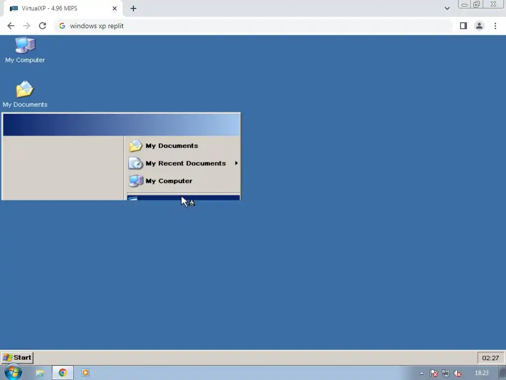Open the browser three-dot menu
The height and width of the screenshot is (380, 506).
click(495, 26)
